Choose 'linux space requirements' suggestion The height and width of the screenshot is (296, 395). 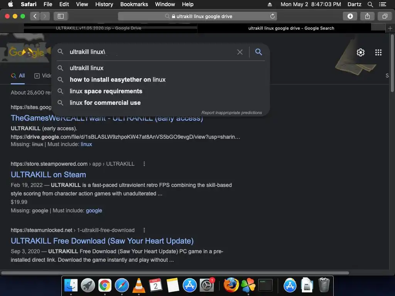click(161, 91)
